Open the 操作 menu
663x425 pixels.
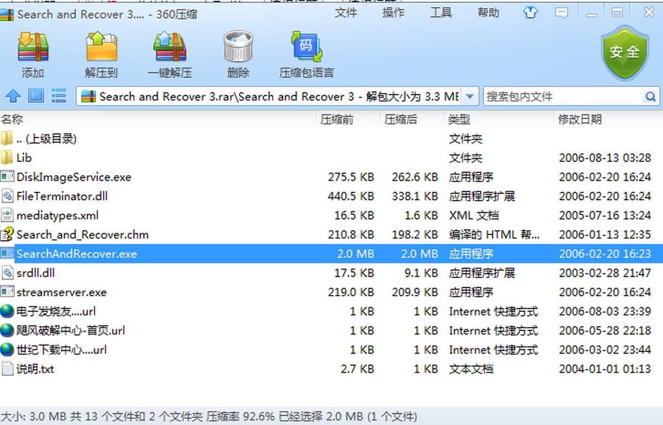pos(393,13)
